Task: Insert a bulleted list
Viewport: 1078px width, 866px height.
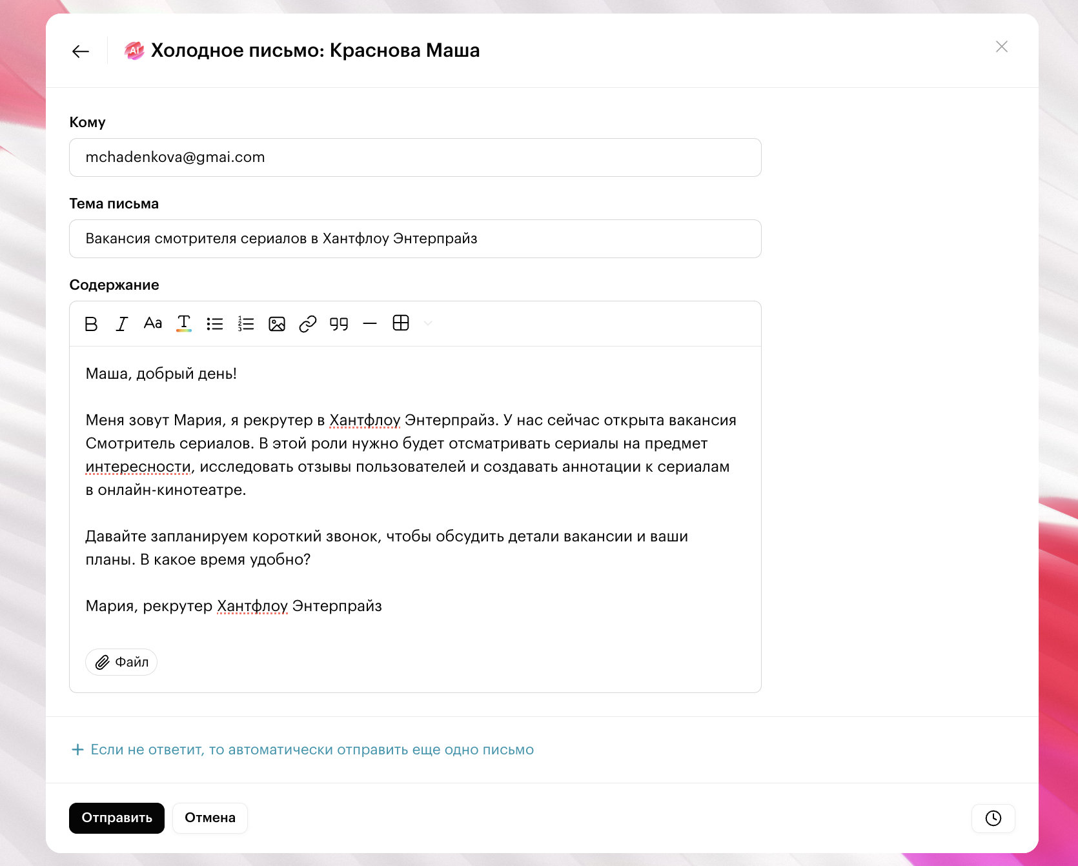Action: click(x=215, y=324)
